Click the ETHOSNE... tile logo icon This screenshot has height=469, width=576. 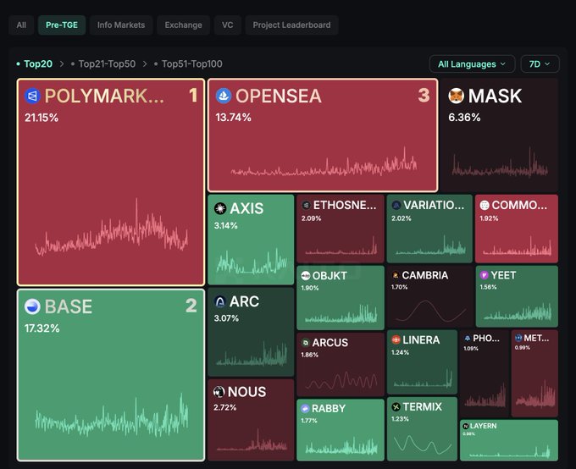click(x=306, y=206)
